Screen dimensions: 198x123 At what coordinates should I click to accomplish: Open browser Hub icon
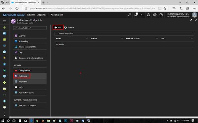(174, 8)
